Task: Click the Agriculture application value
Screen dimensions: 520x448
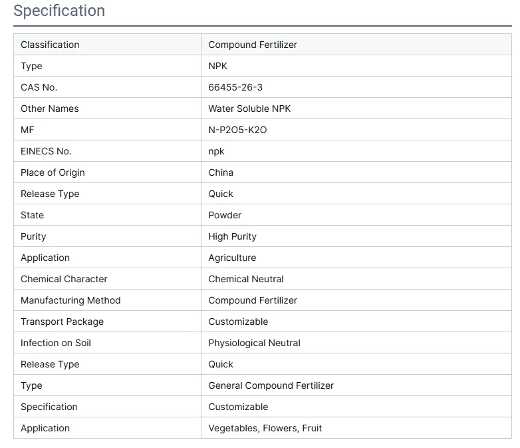Action: [x=232, y=258]
